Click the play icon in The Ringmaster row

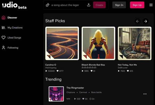75,99
